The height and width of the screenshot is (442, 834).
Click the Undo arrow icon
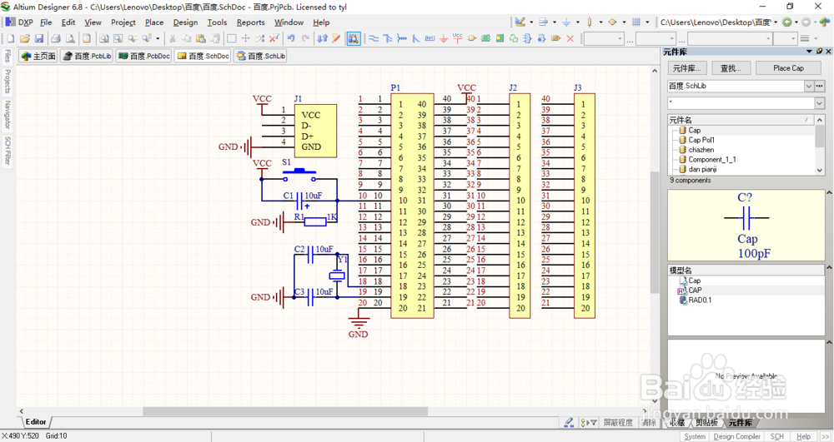[291, 38]
